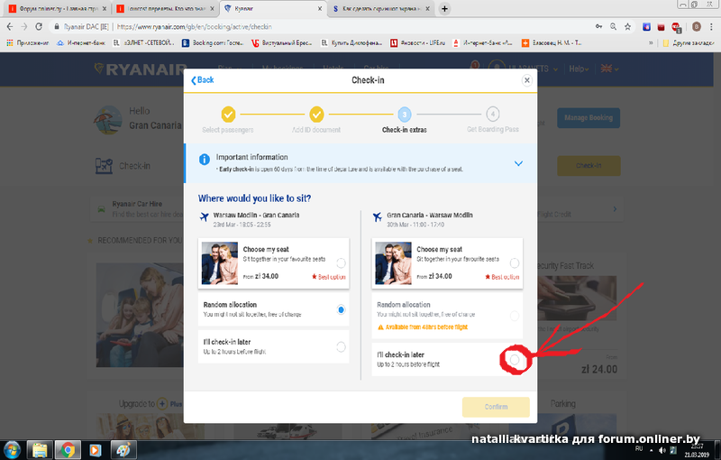Click the zoom magnifier icon in address bar
721x460 pixels.
pos(614,27)
